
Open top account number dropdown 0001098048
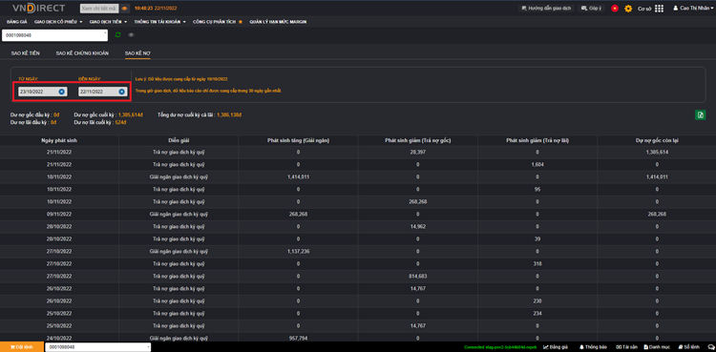[x=54, y=35]
